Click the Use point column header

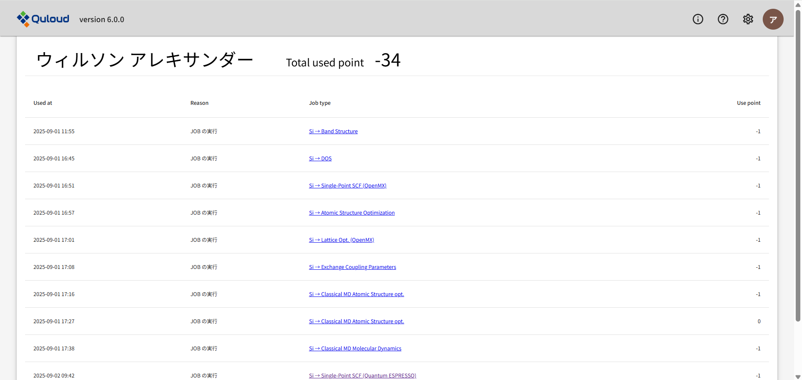point(748,103)
